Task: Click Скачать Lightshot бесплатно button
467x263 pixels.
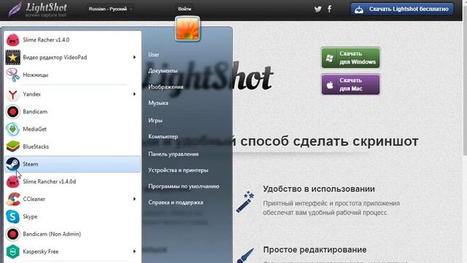Action: tap(402, 9)
